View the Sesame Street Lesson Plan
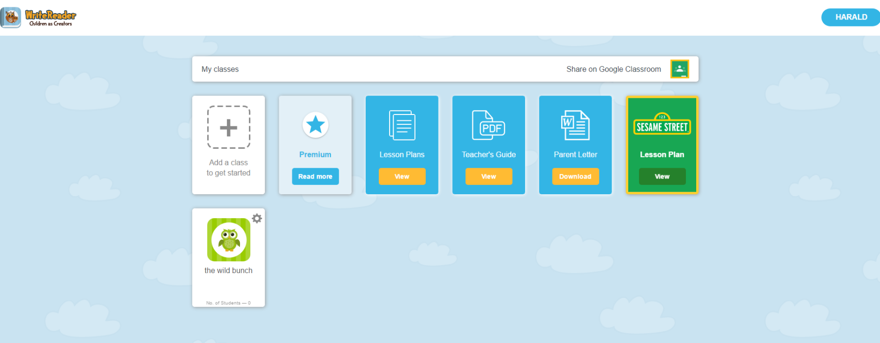 click(662, 177)
